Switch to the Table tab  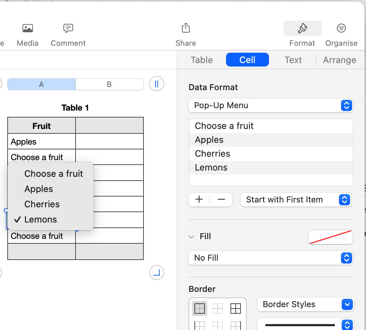pyautogui.click(x=202, y=60)
